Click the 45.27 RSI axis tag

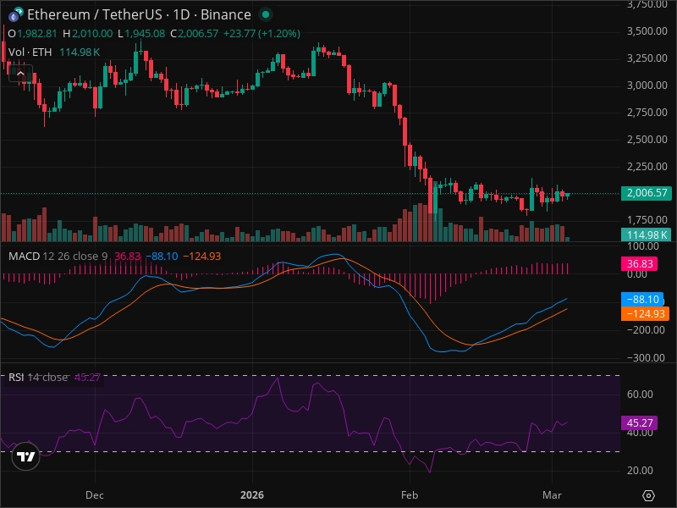[639, 422]
